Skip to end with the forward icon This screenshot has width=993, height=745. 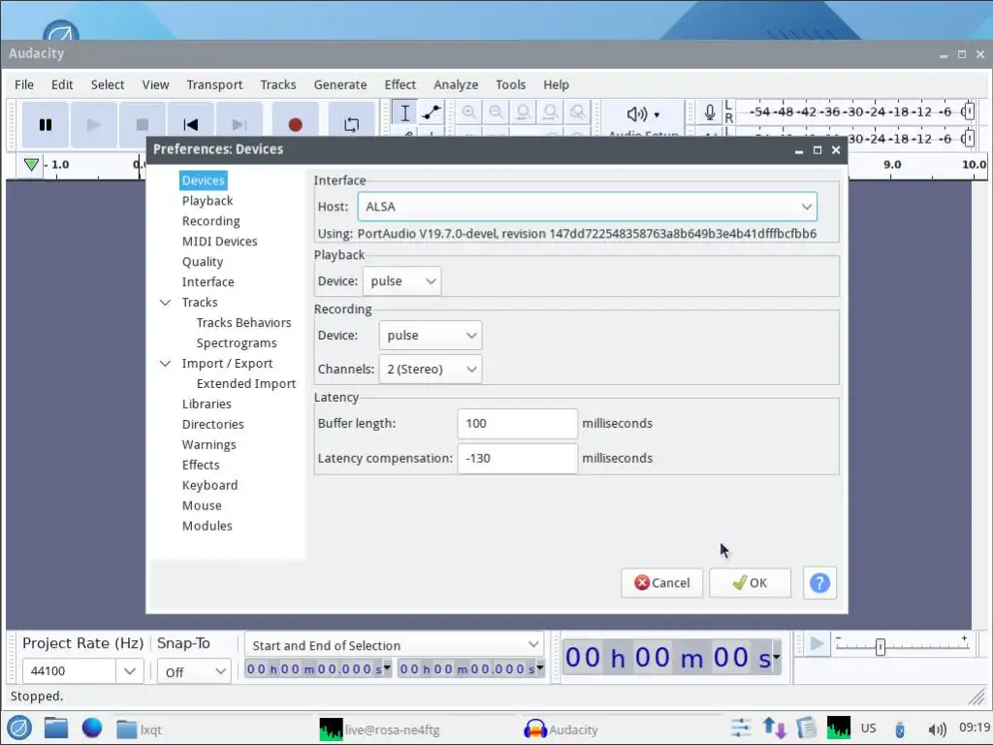(239, 124)
